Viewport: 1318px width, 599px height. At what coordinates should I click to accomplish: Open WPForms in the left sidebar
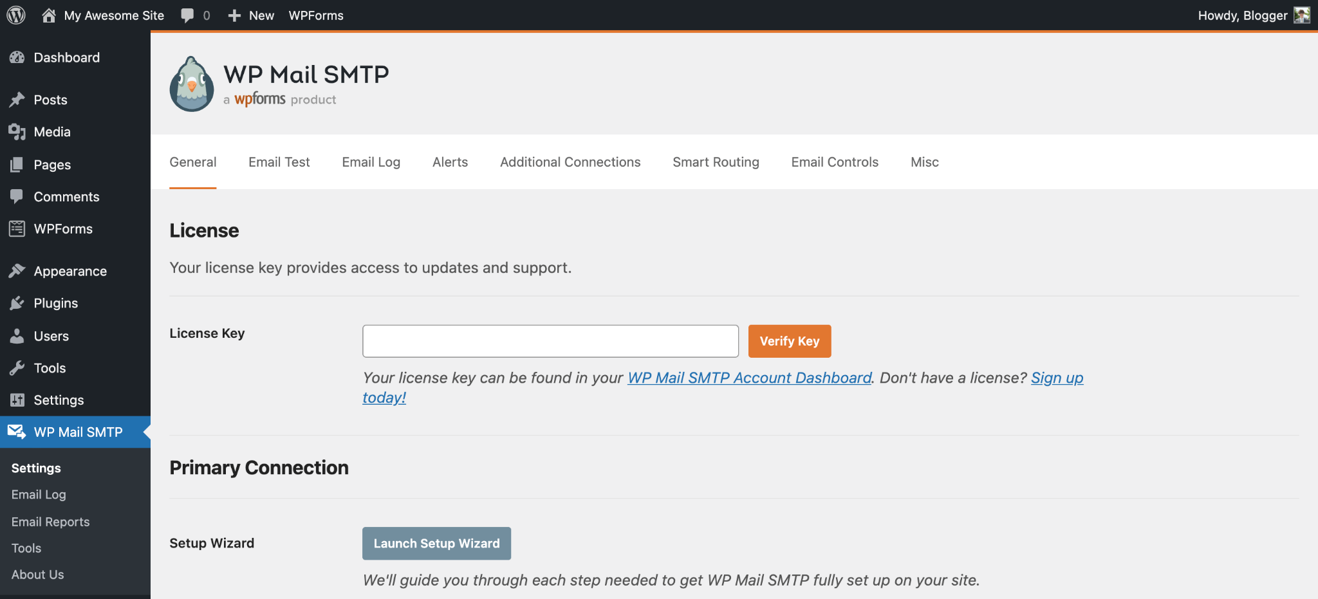(x=63, y=229)
